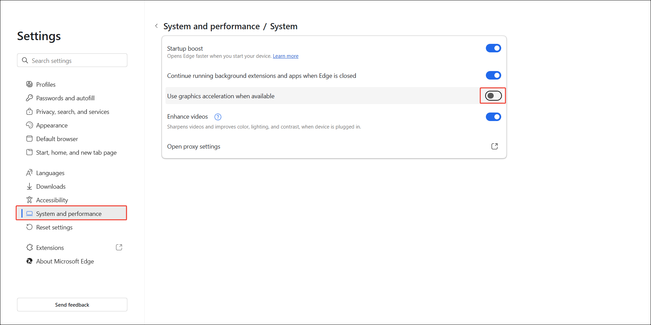
Task: Open the Reset settings section
Action: tap(54, 227)
